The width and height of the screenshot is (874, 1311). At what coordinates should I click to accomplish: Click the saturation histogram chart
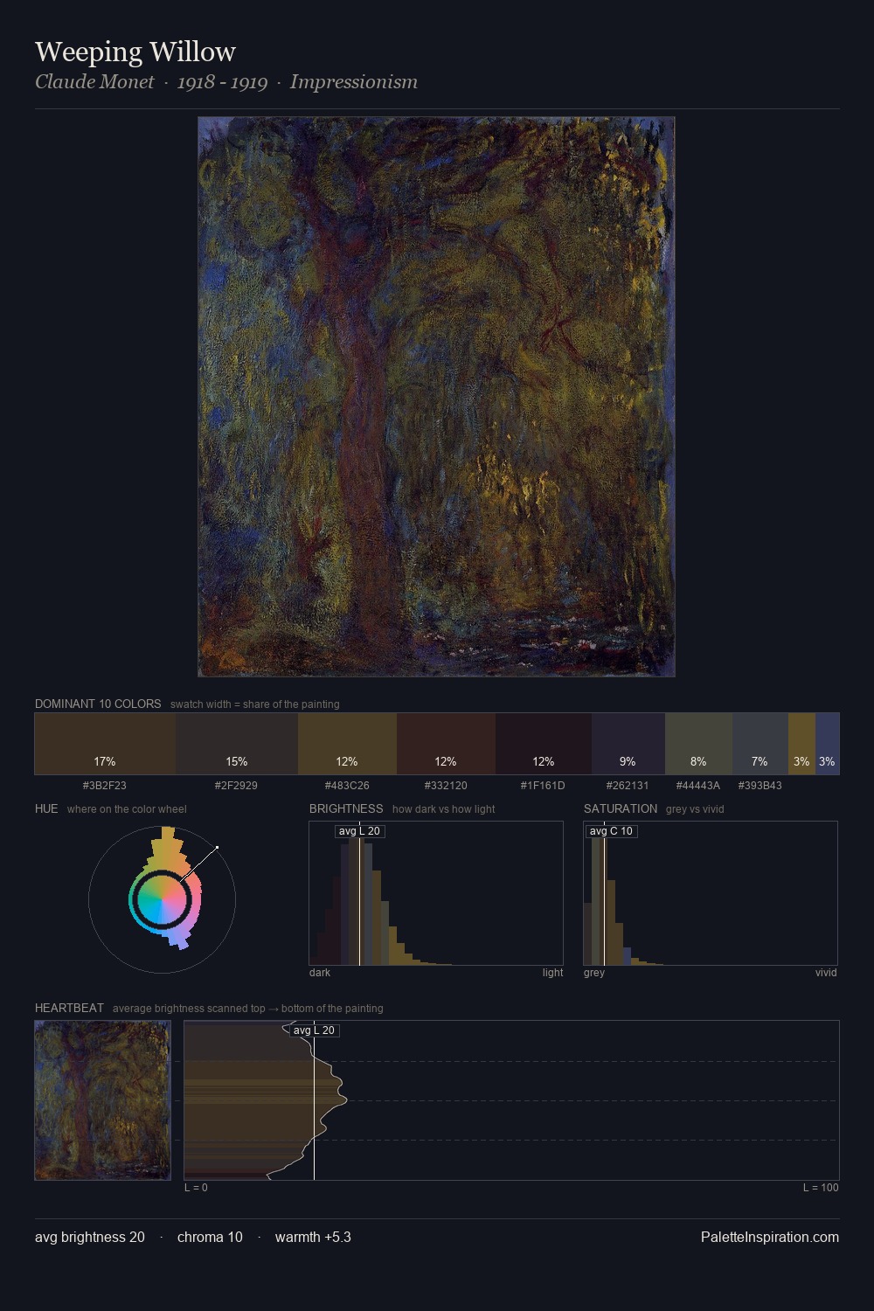tap(711, 893)
